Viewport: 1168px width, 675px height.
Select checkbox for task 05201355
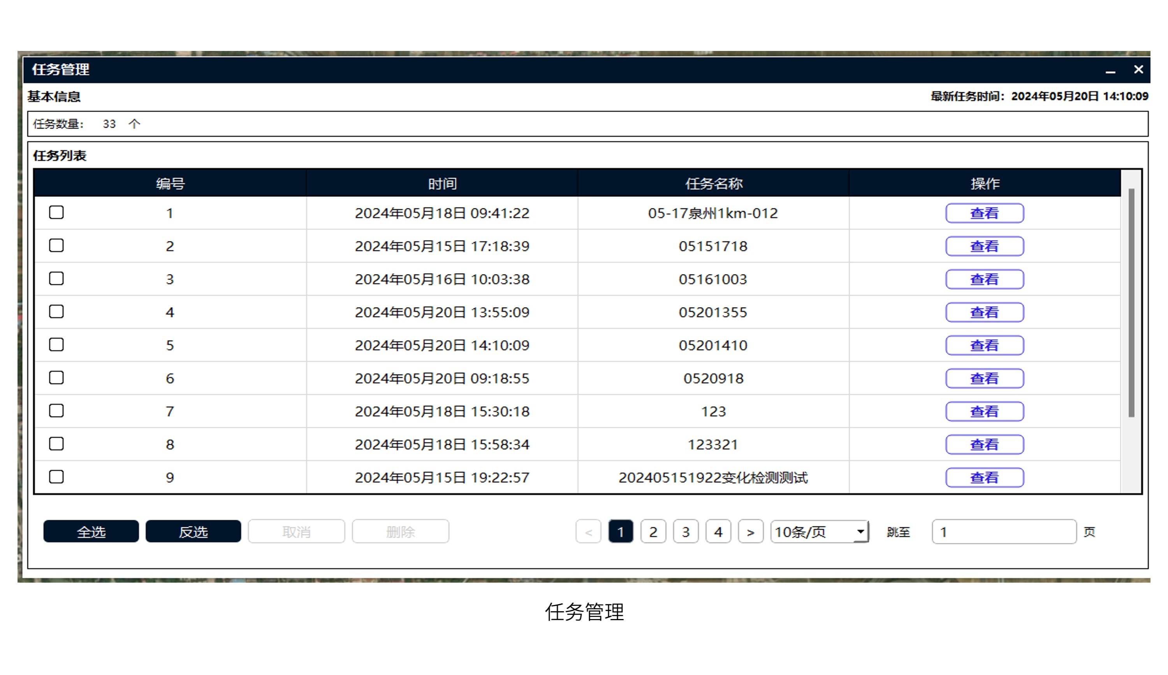(x=56, y=311)
